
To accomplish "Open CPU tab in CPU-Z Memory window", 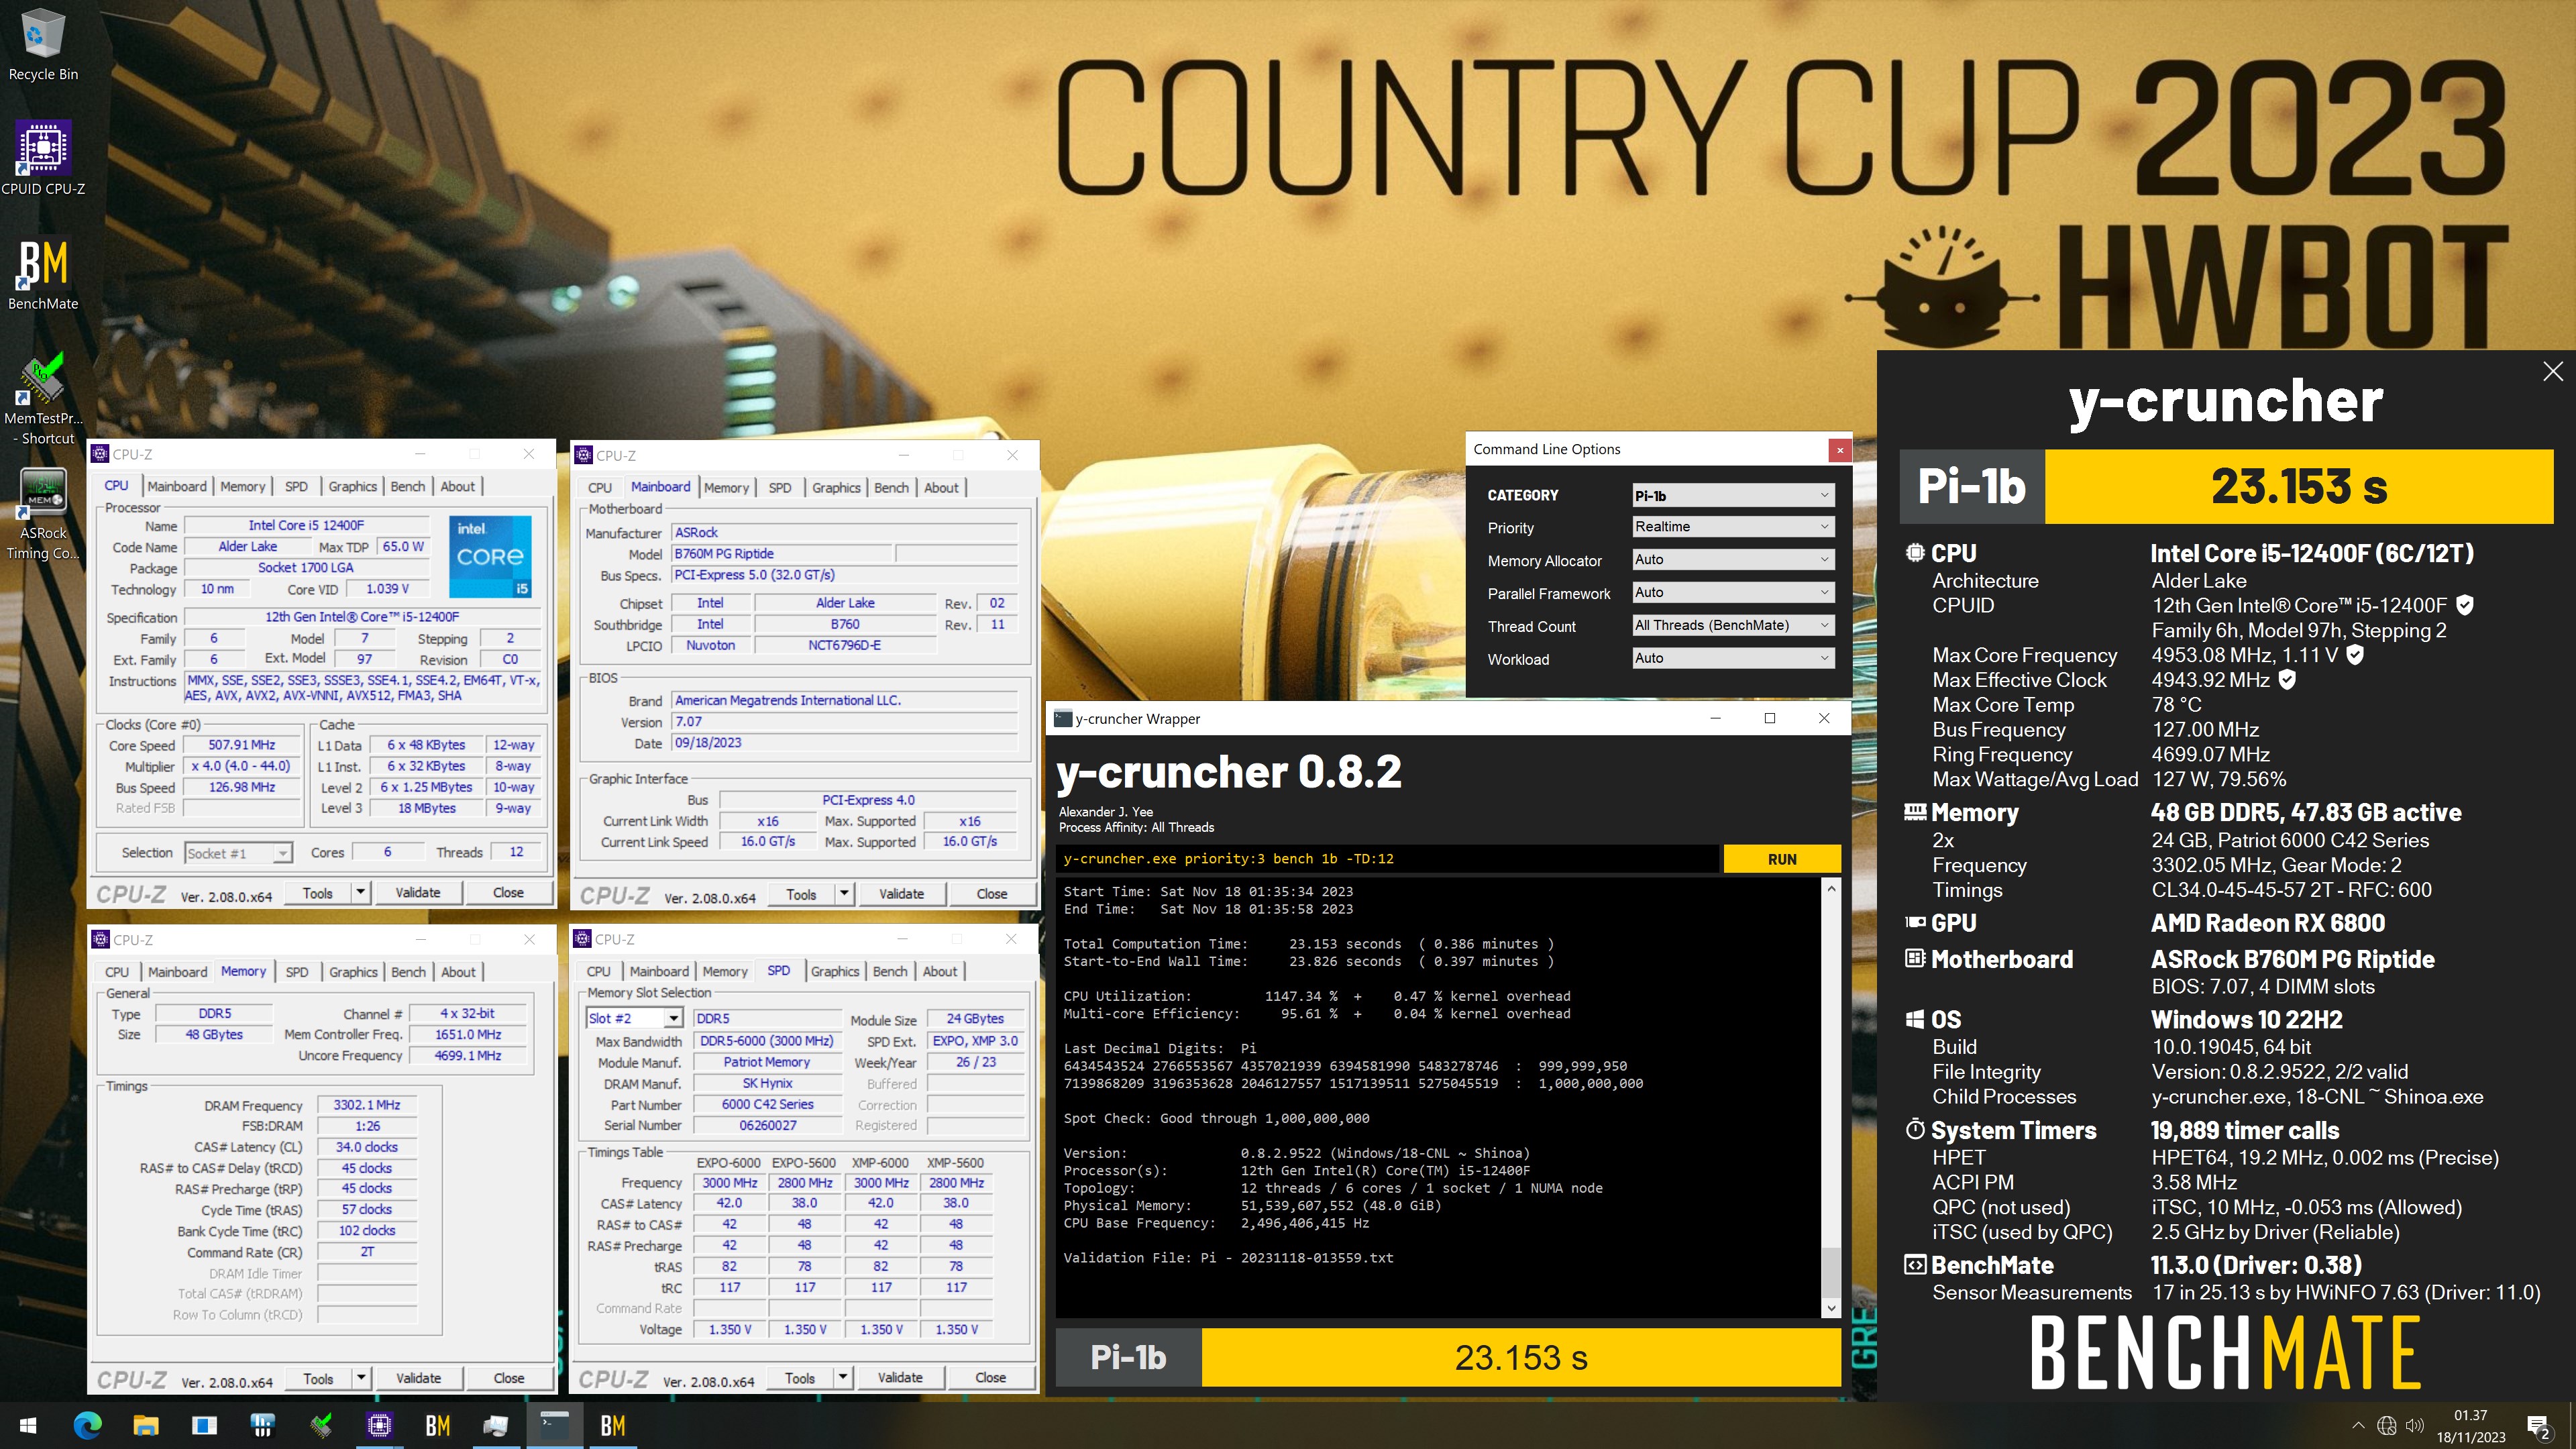I will pyautogui.click(x=117, y=972).
